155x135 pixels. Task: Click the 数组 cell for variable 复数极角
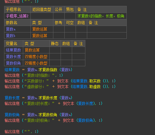coord(66,63)
